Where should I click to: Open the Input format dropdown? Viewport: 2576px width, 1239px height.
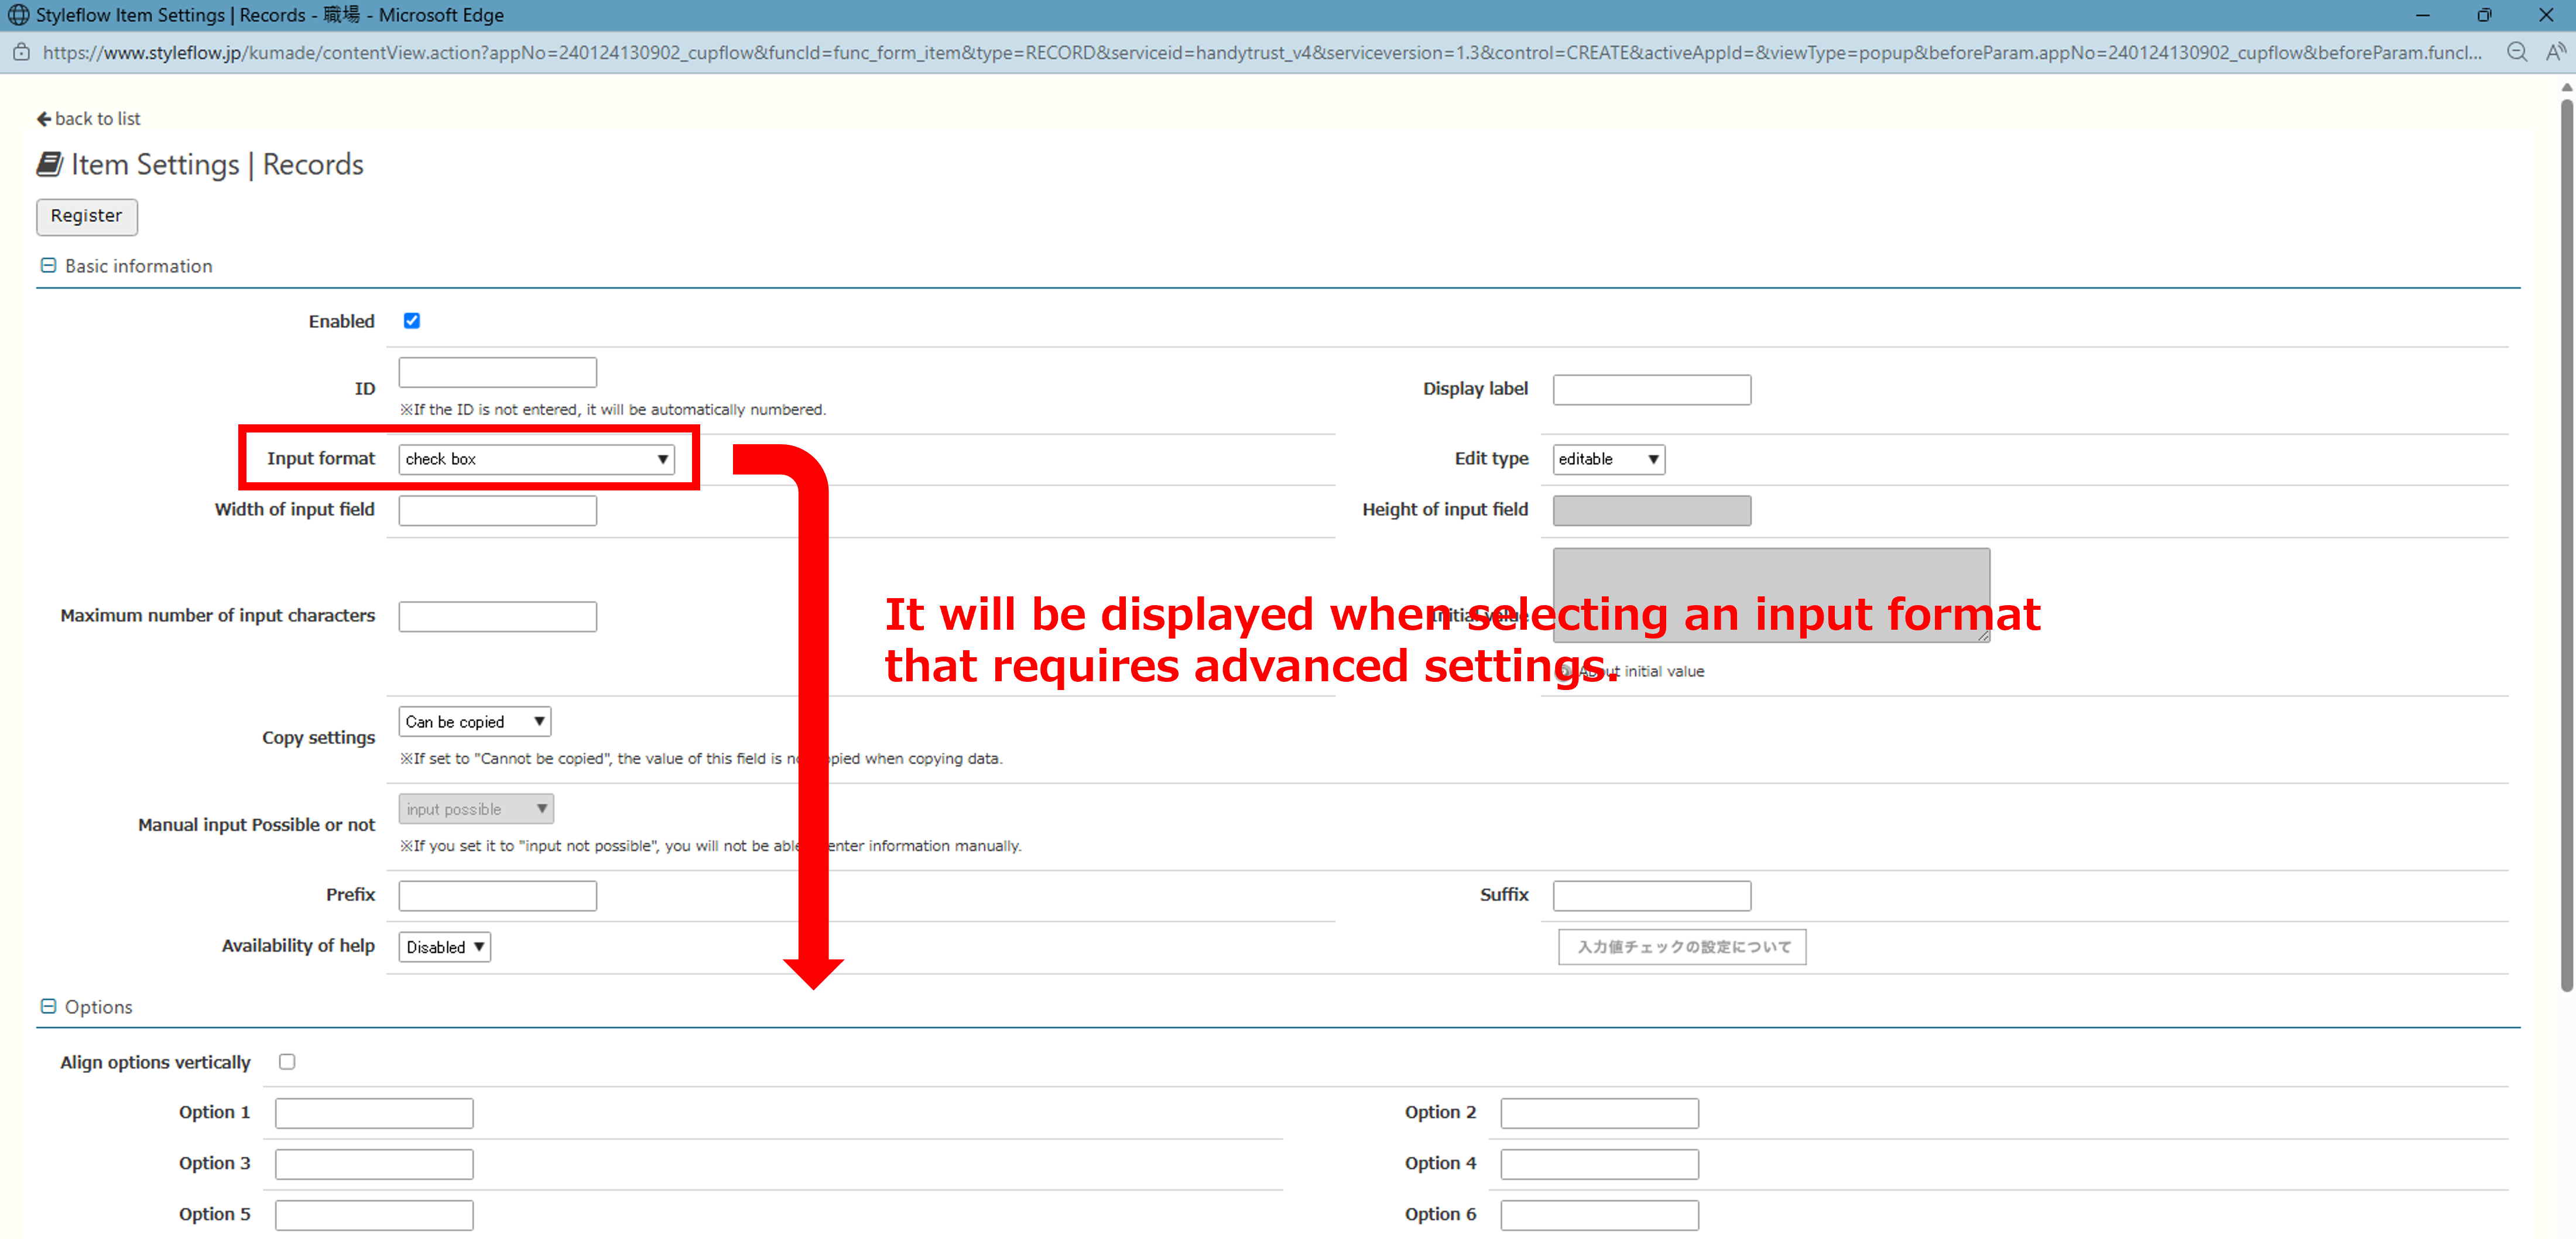(536, 459)
